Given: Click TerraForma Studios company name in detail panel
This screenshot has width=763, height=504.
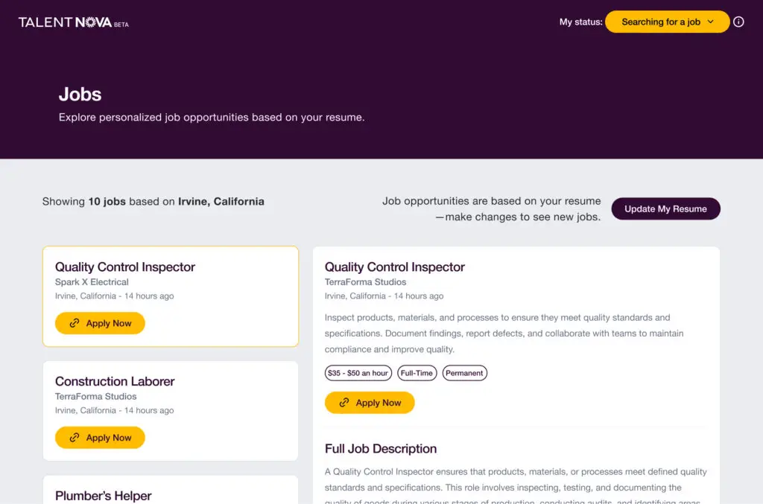Looking at the screenshot, I should (365, 282).
